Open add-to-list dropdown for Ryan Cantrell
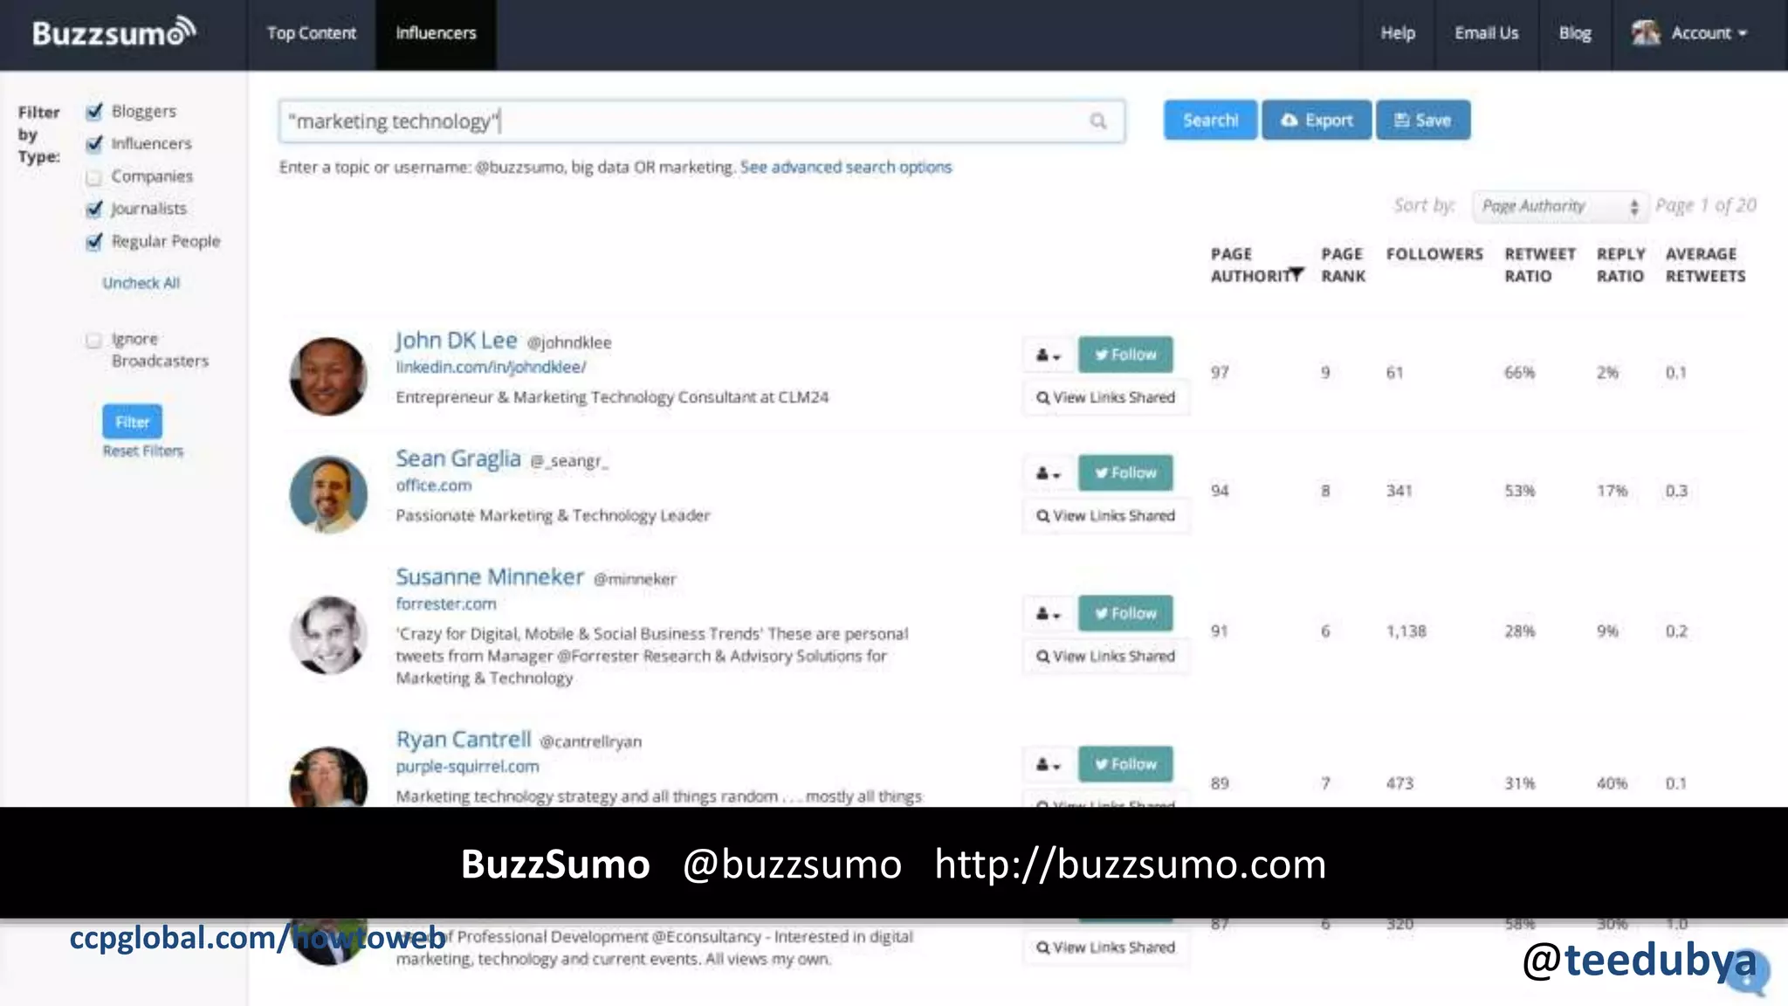Screen dimensions: 1788x1006 click(1049, 765)
